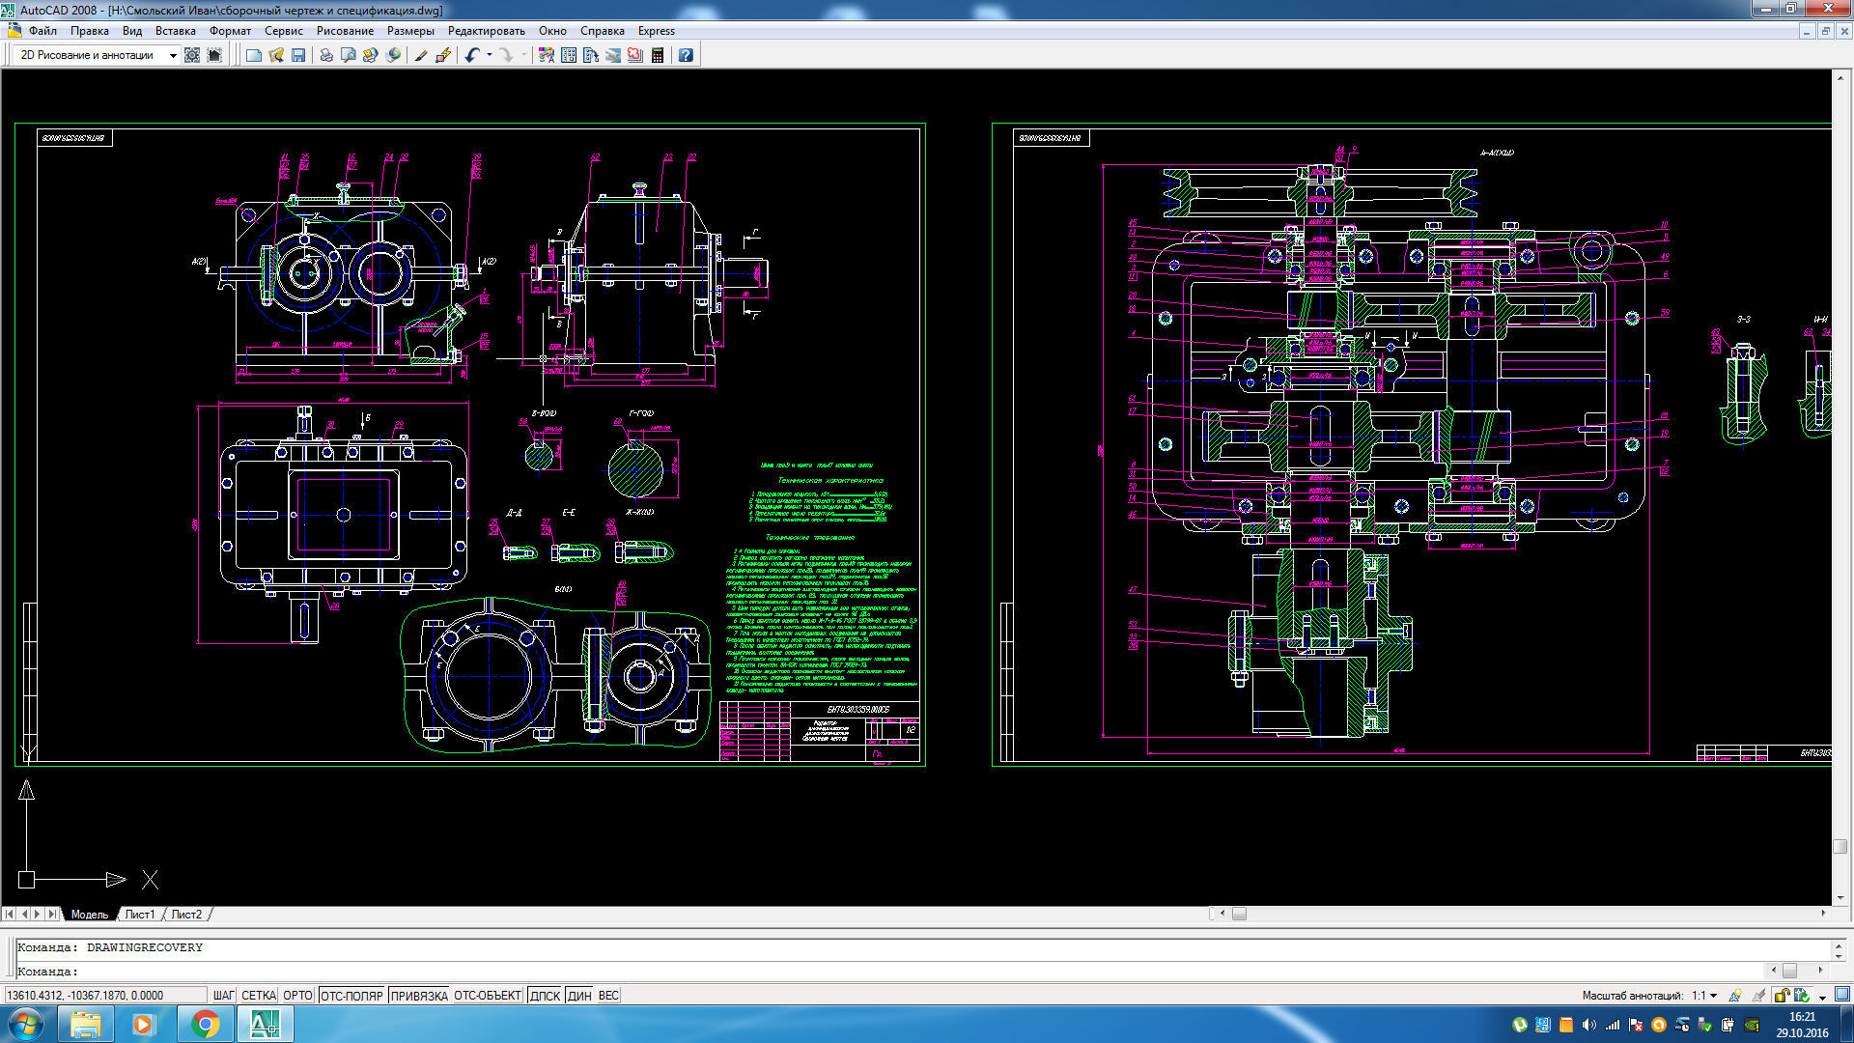The width and height of the screenshot is (1854, 1043).
Task: Click first-tab navigation arrow button
Action: point(9,914)
